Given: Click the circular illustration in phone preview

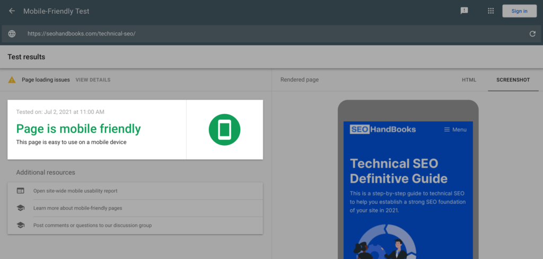Looking at the screenshot, I should [386, 242].
